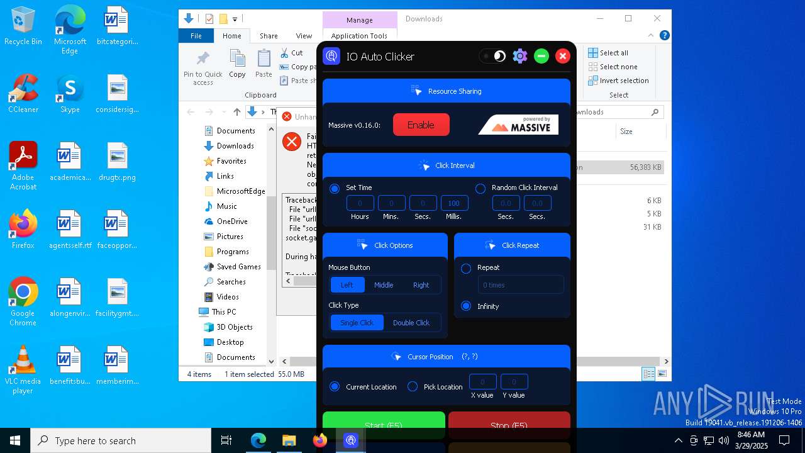Open IO Auto Clicker settings gear
Screen dimensions: 805x453
[x=519, y=56]
